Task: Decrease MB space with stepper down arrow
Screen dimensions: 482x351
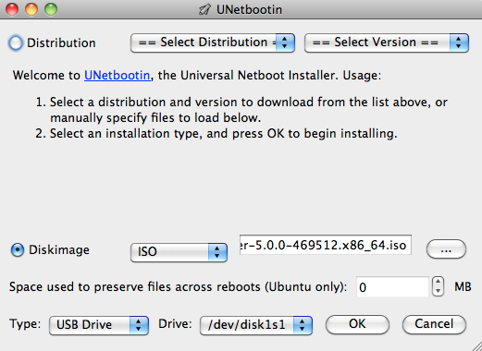Action: click(438, 291)
